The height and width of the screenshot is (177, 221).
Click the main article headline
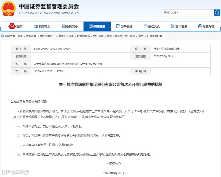[x=110, y=84]
